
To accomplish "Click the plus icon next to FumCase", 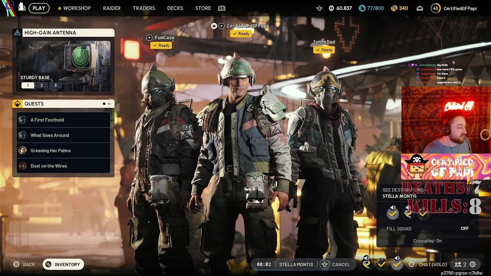I will click(149, 38).
